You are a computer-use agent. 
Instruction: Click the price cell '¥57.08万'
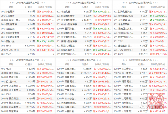coord(87,90)
